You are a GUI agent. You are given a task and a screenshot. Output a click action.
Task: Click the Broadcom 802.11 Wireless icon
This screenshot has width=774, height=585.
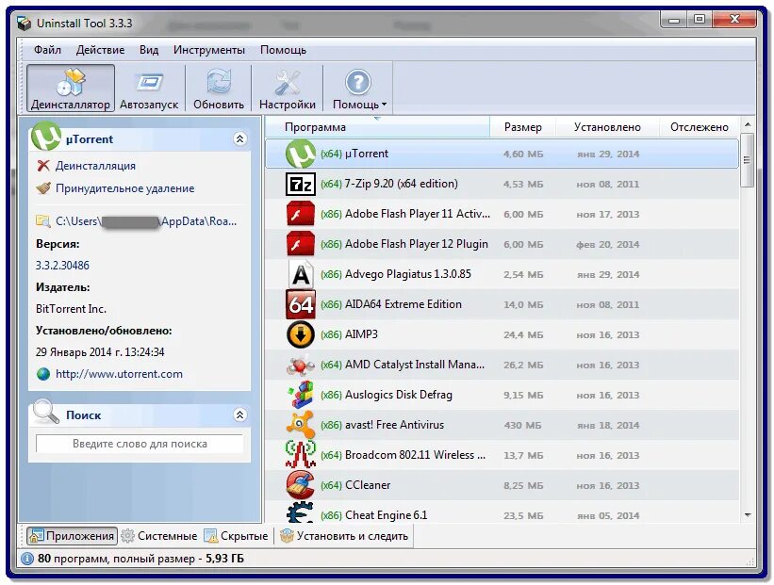[x=300, y=455]
